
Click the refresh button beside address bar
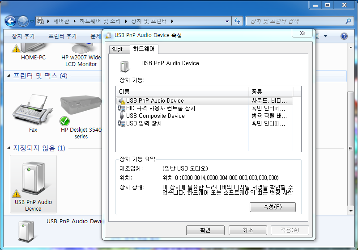point(237,21)
